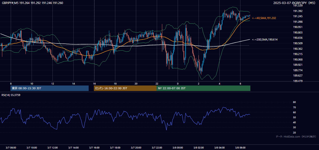Click the 3/7 18:00 time label
319x150 pixels.
pyautogui.click(x=115, y=148)
